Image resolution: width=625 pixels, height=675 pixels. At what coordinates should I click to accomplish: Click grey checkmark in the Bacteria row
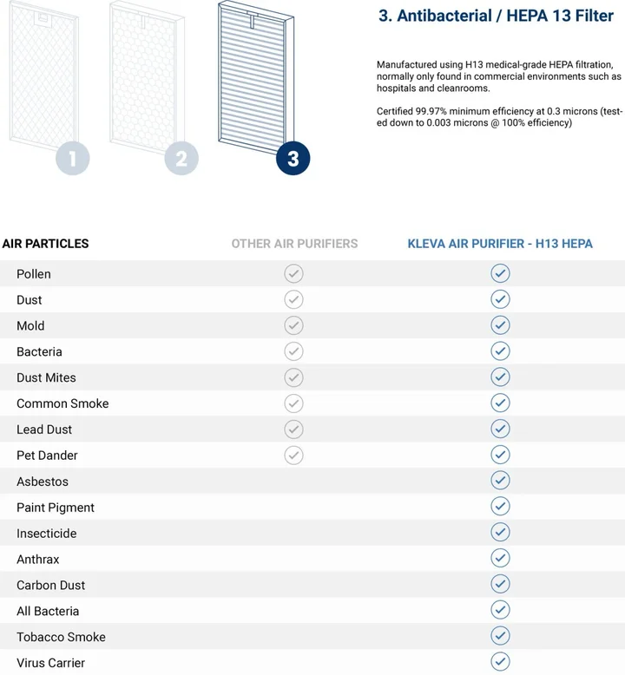(294, 351)
